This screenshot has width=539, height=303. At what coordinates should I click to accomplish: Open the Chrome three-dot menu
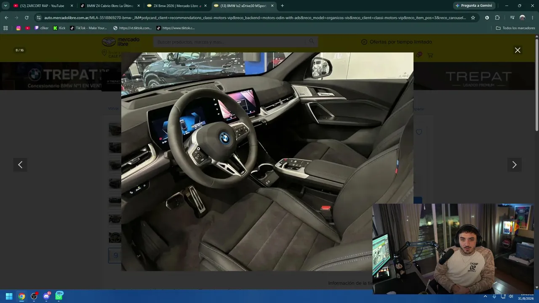point(532,18)
